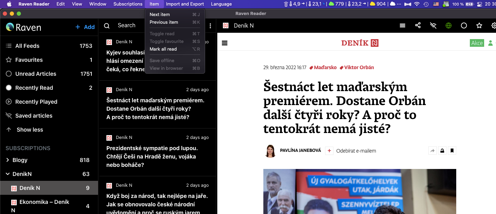This screenshot has width=496, height=214.
Task: Open hamburger menu on Deník N page
Action: [225, 43]
